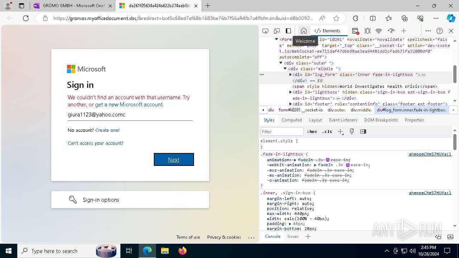The width and height of the screenshot is (459, 258).
Task: Collapse the div class middle node
Action: [285, 68]
